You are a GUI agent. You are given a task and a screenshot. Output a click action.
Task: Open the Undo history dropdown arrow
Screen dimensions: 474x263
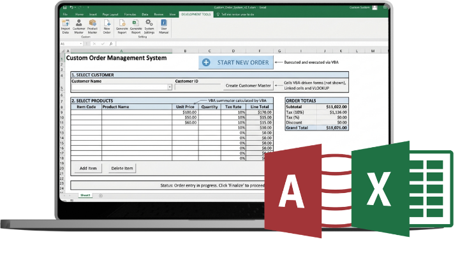click(75, 8)
